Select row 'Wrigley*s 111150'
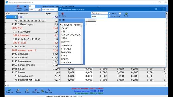The height and width of the screenshot is (97, 173). click(x=32, y=39)
